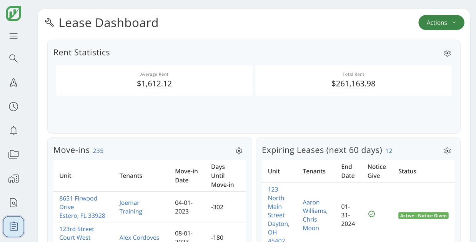This screenshot has height=242, width=476.
Task: View recent activity via the clock icon
Action: pos(13,106)
